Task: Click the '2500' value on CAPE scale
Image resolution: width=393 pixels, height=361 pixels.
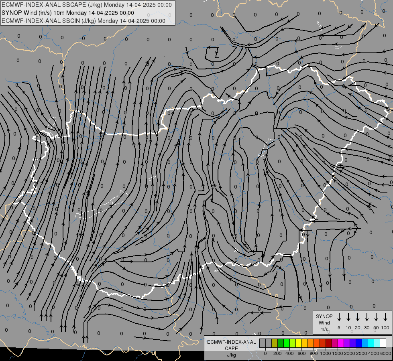Action: 362,353
